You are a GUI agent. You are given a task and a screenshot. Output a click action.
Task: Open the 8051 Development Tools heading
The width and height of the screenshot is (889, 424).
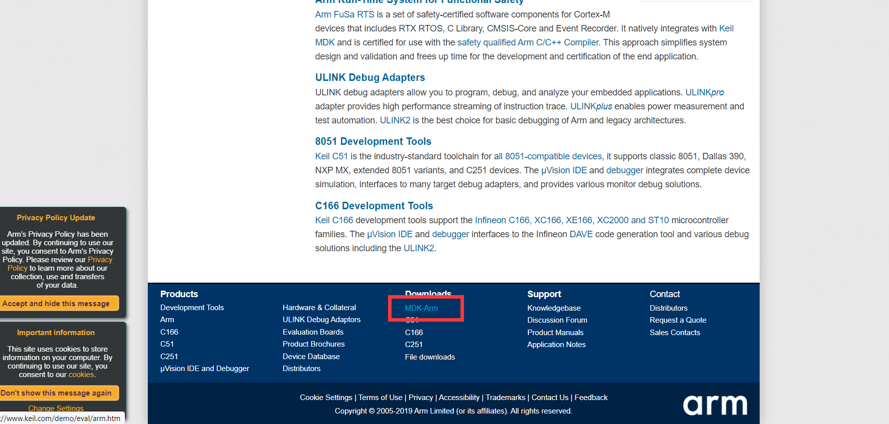pos(373,141)
